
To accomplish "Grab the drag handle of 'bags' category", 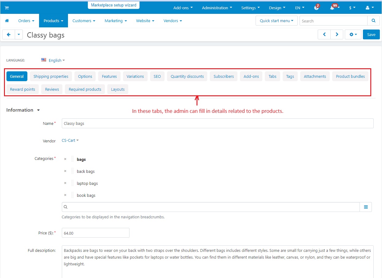I will click(x=73, y=159).
